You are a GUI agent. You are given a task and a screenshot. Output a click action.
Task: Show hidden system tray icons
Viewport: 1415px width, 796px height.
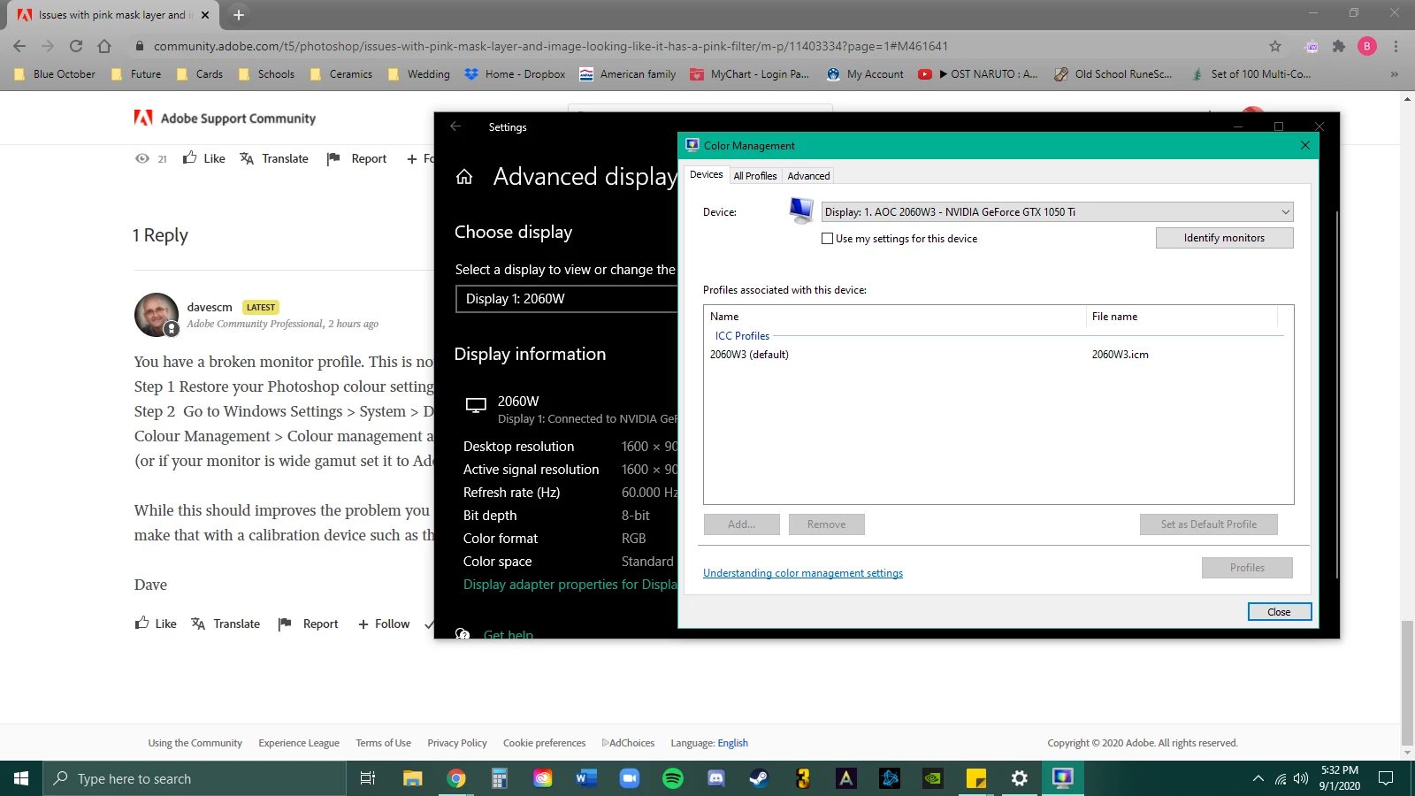pos(1258,778)
